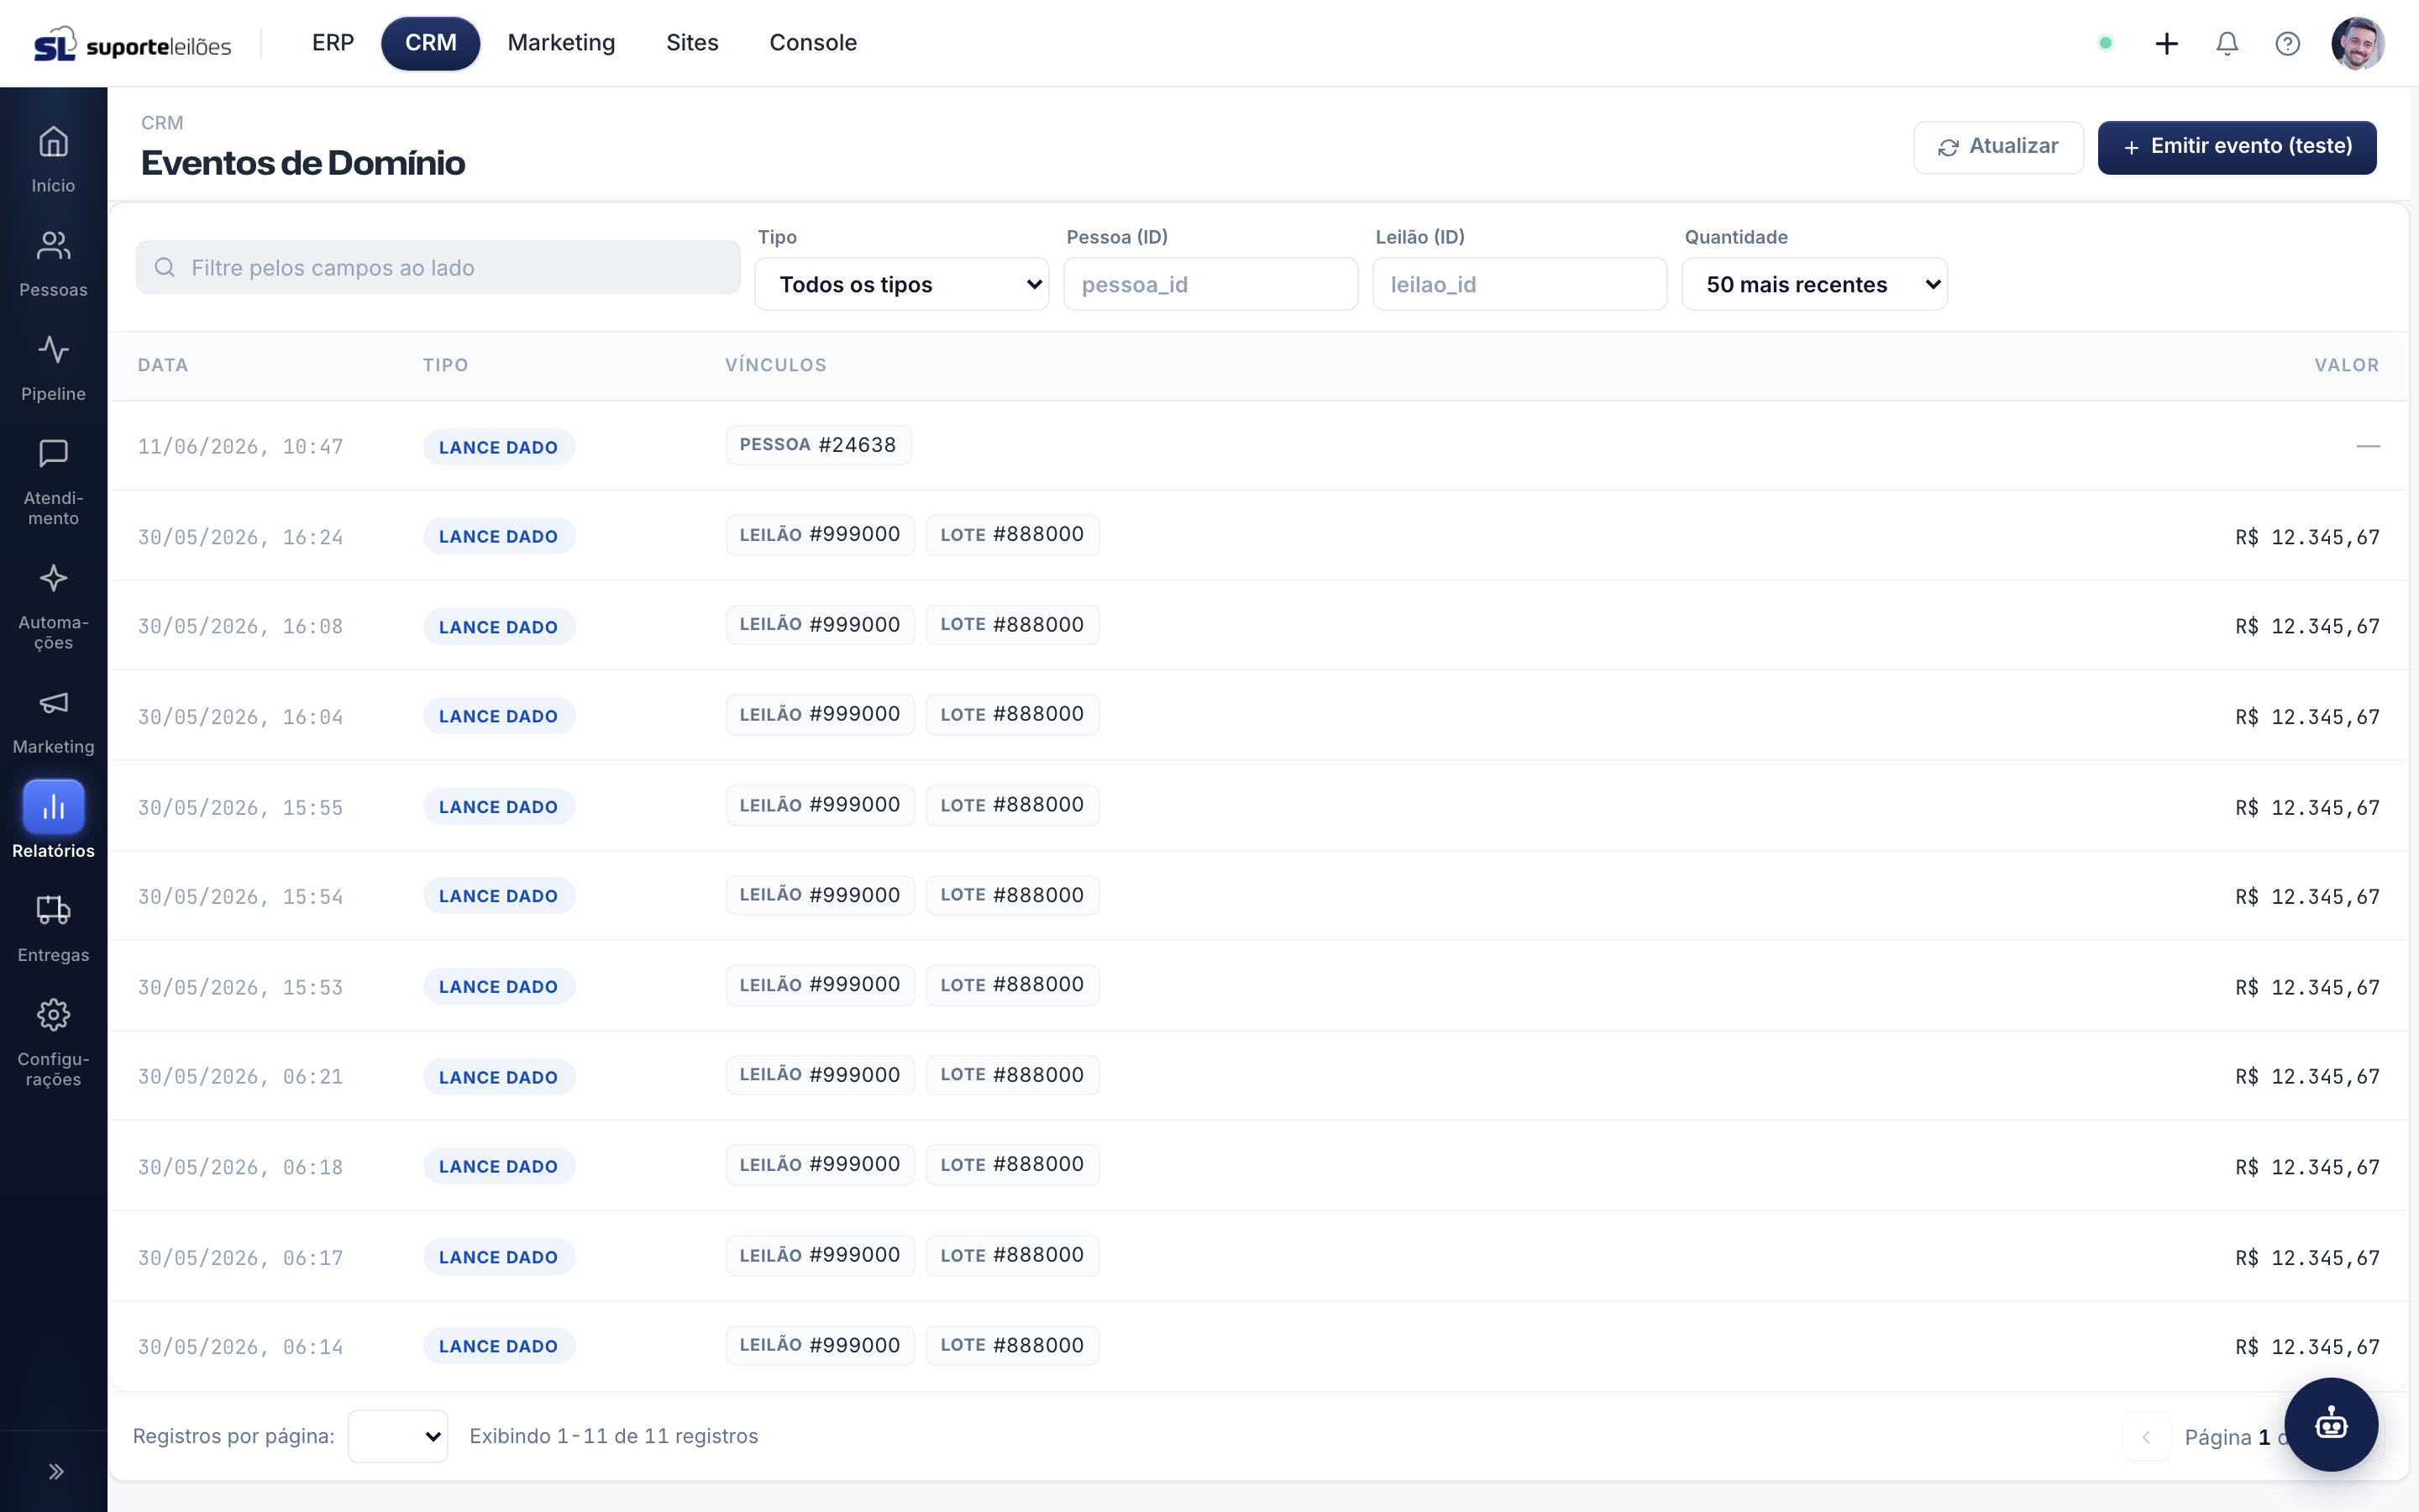Click the VÍNCULOS column header
Screen dimensions: 2419x1512
click(776, 365)
